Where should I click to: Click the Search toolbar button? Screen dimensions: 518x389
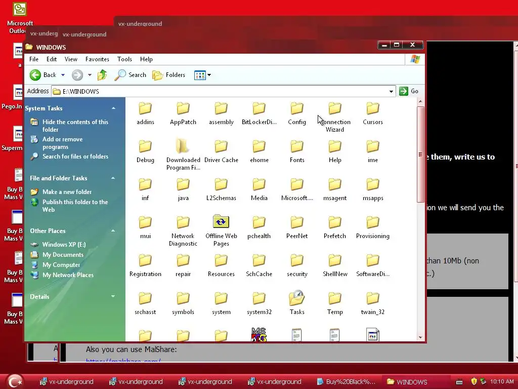(x=130, y=75)
